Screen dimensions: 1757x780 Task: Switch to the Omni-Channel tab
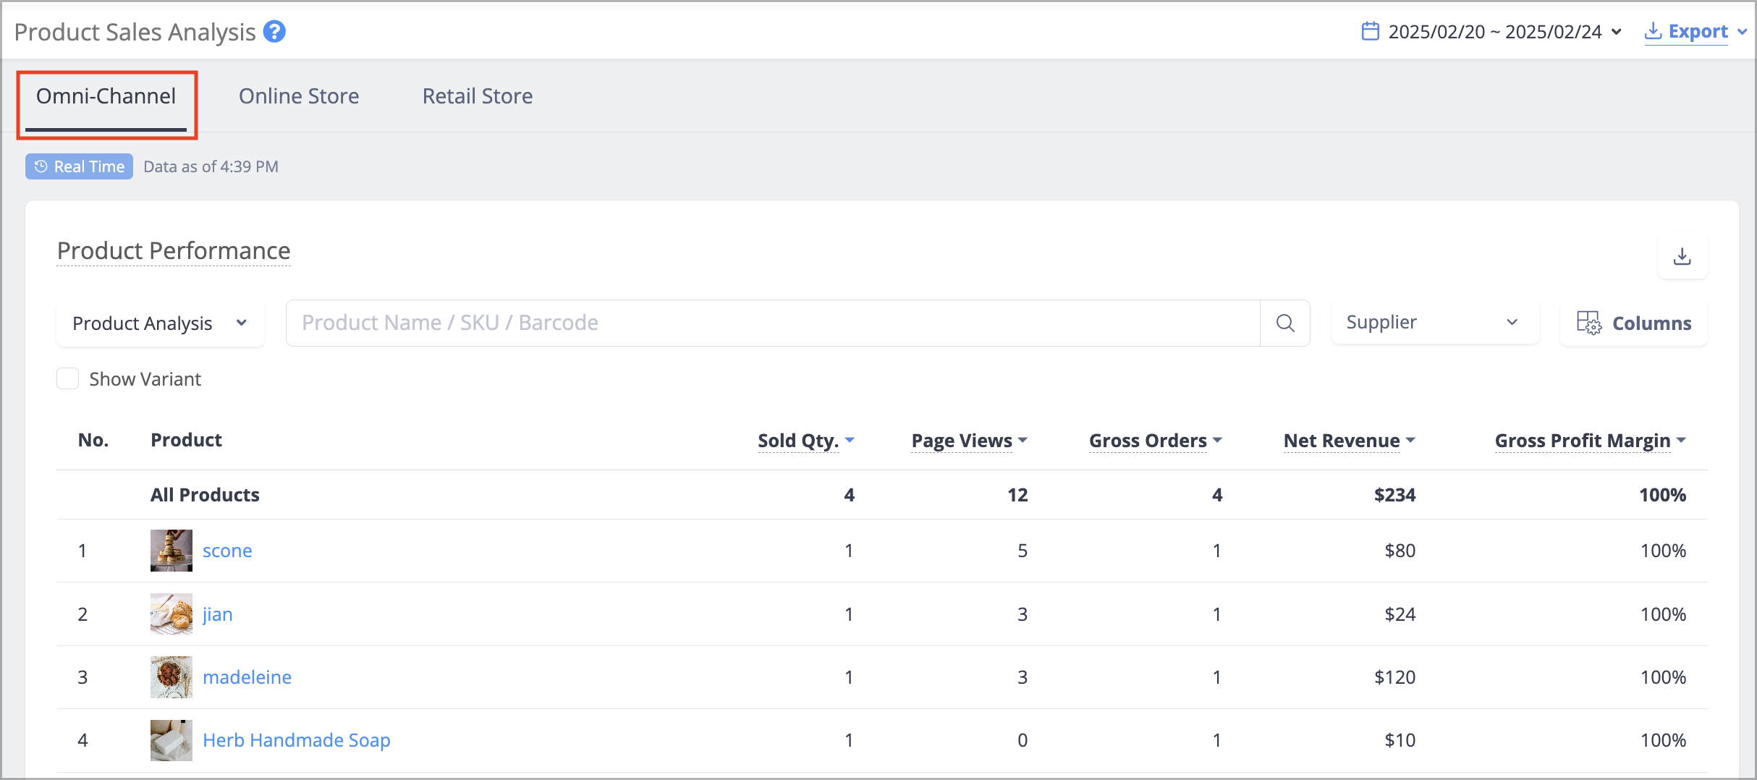[106, 96]
